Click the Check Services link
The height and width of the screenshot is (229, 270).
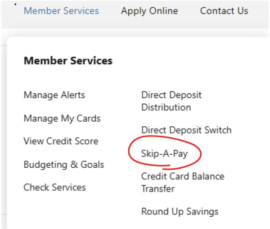coord(54,187)
